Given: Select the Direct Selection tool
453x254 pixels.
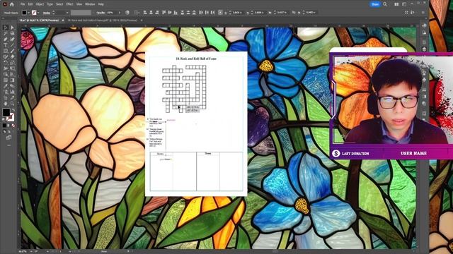Looking at the screenshot, I should pos(12,28).
